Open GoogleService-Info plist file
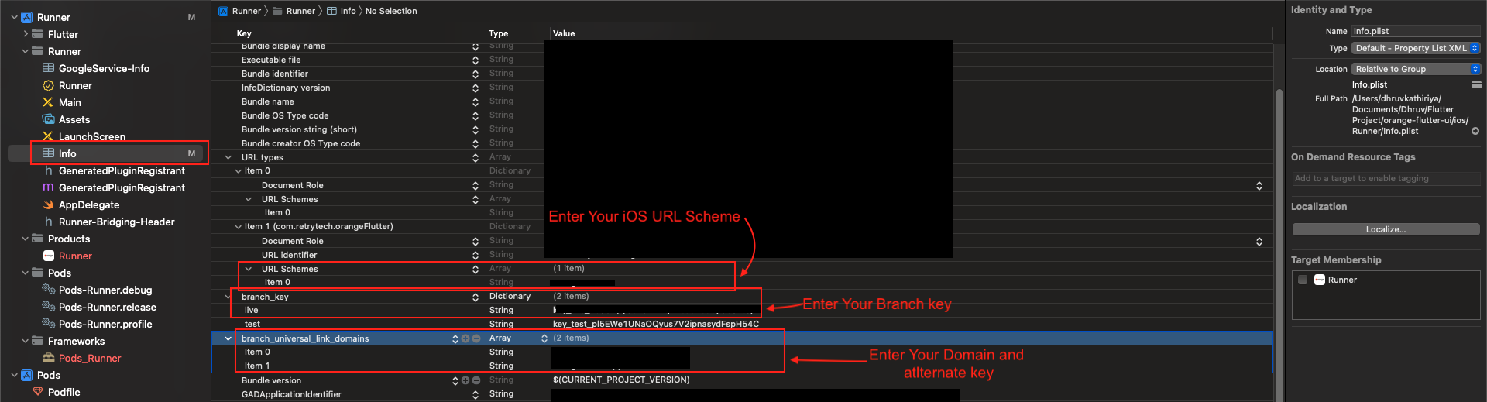Screen dimensions: 1487x402 point(104,69)
